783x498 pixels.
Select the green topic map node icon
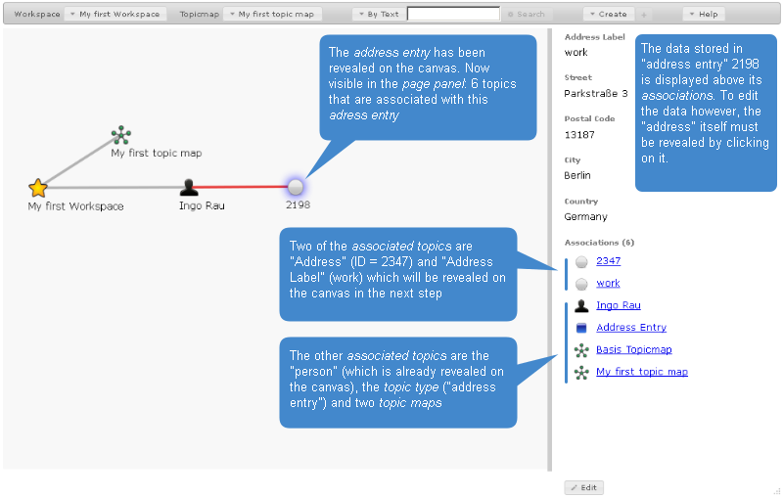click(120, 135)
